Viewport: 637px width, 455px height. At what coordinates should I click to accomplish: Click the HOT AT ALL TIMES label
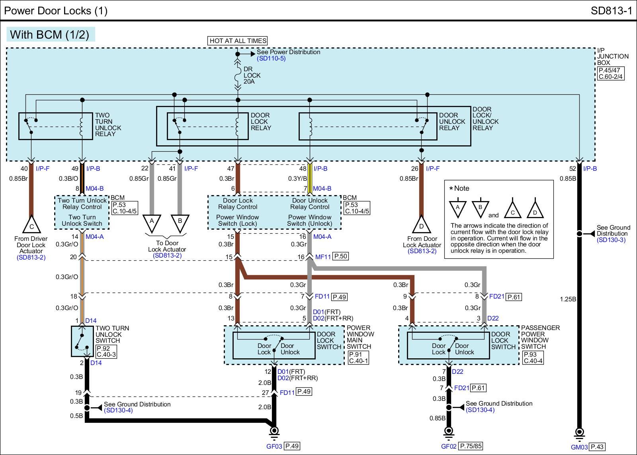point(238,41)
